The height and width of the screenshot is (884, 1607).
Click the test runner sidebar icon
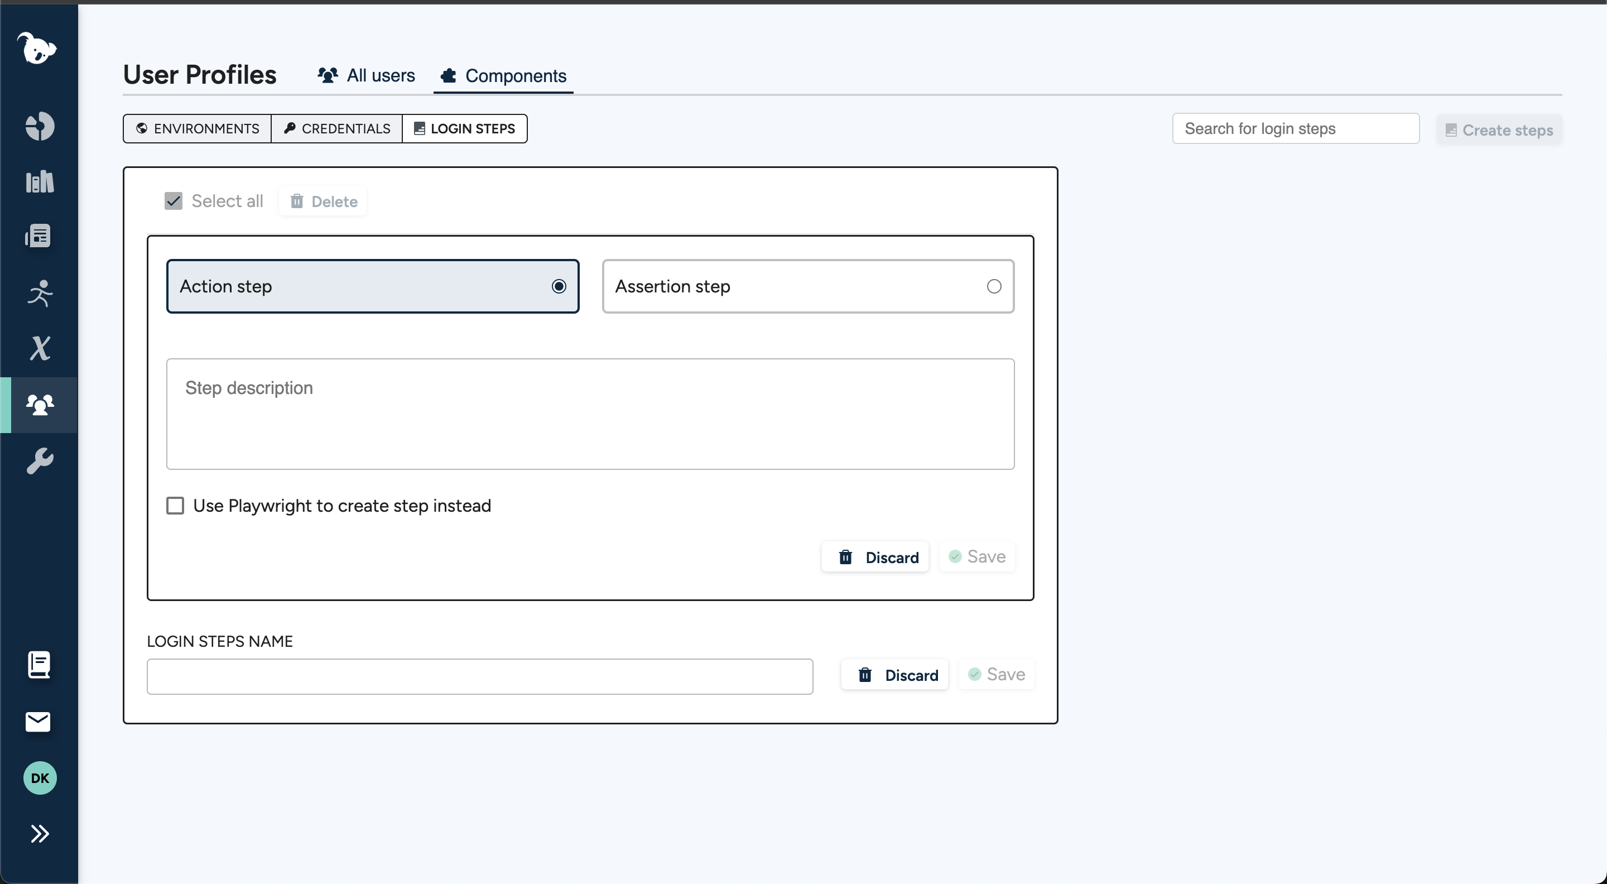(x=39, y=294)
